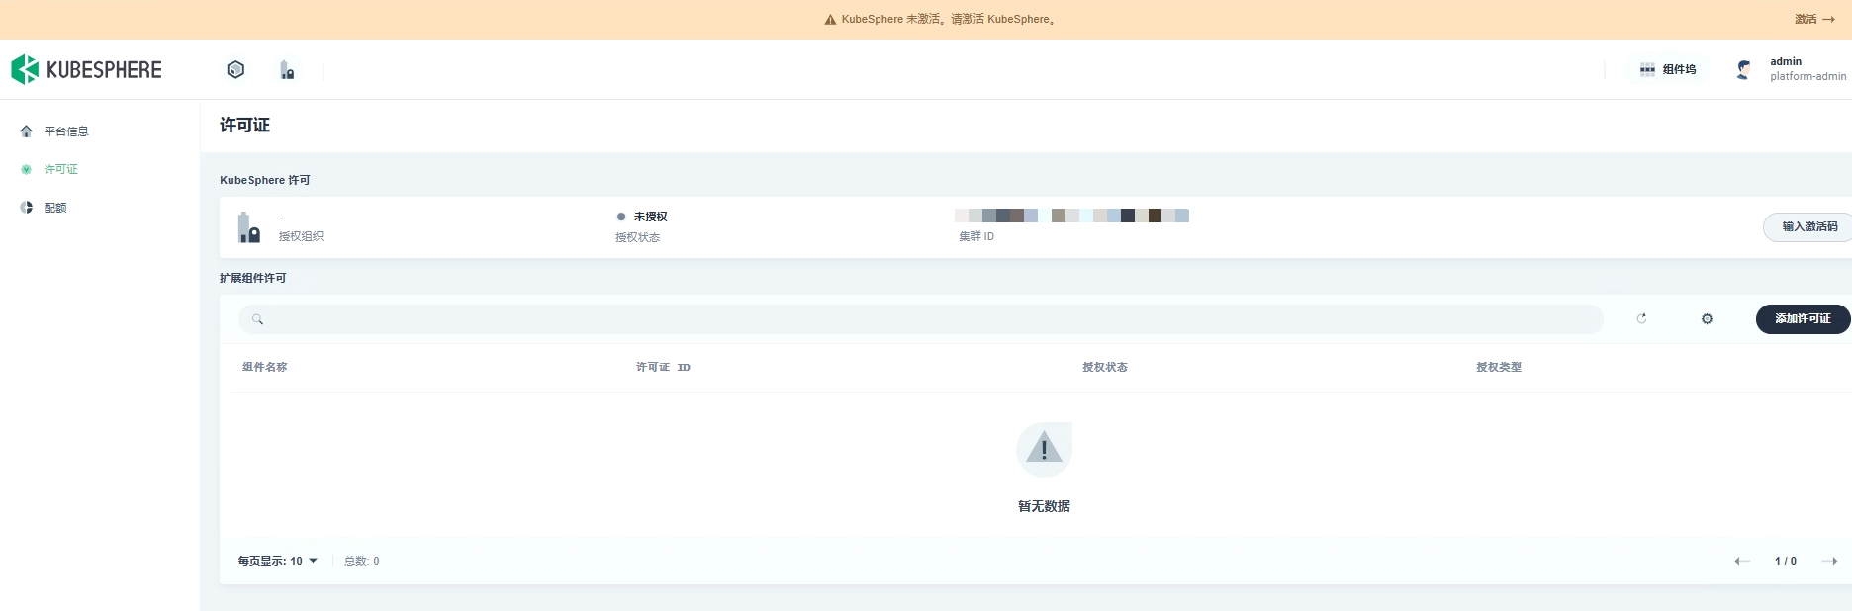This screenshot has height=611, width=1852.
Task: Click the admin user avatar icon
Action: click(1743, 69)
